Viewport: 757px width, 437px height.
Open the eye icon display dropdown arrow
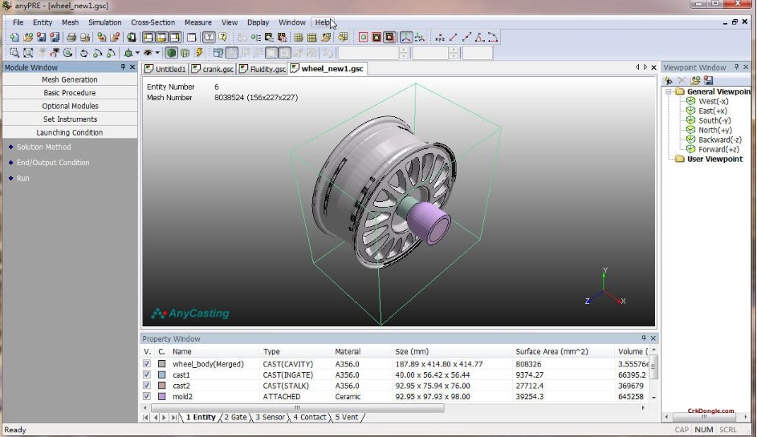(157, 53)
